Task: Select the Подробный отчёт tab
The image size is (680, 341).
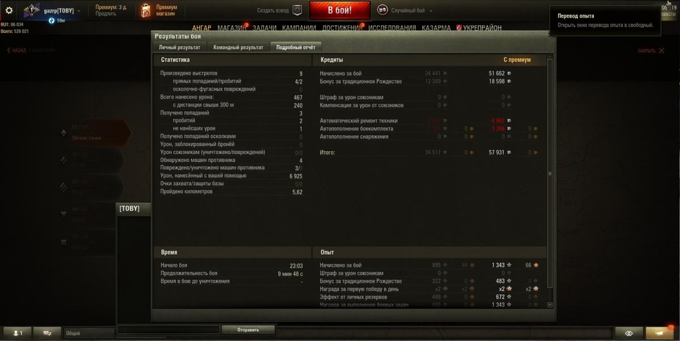Action: click(296, 48)
